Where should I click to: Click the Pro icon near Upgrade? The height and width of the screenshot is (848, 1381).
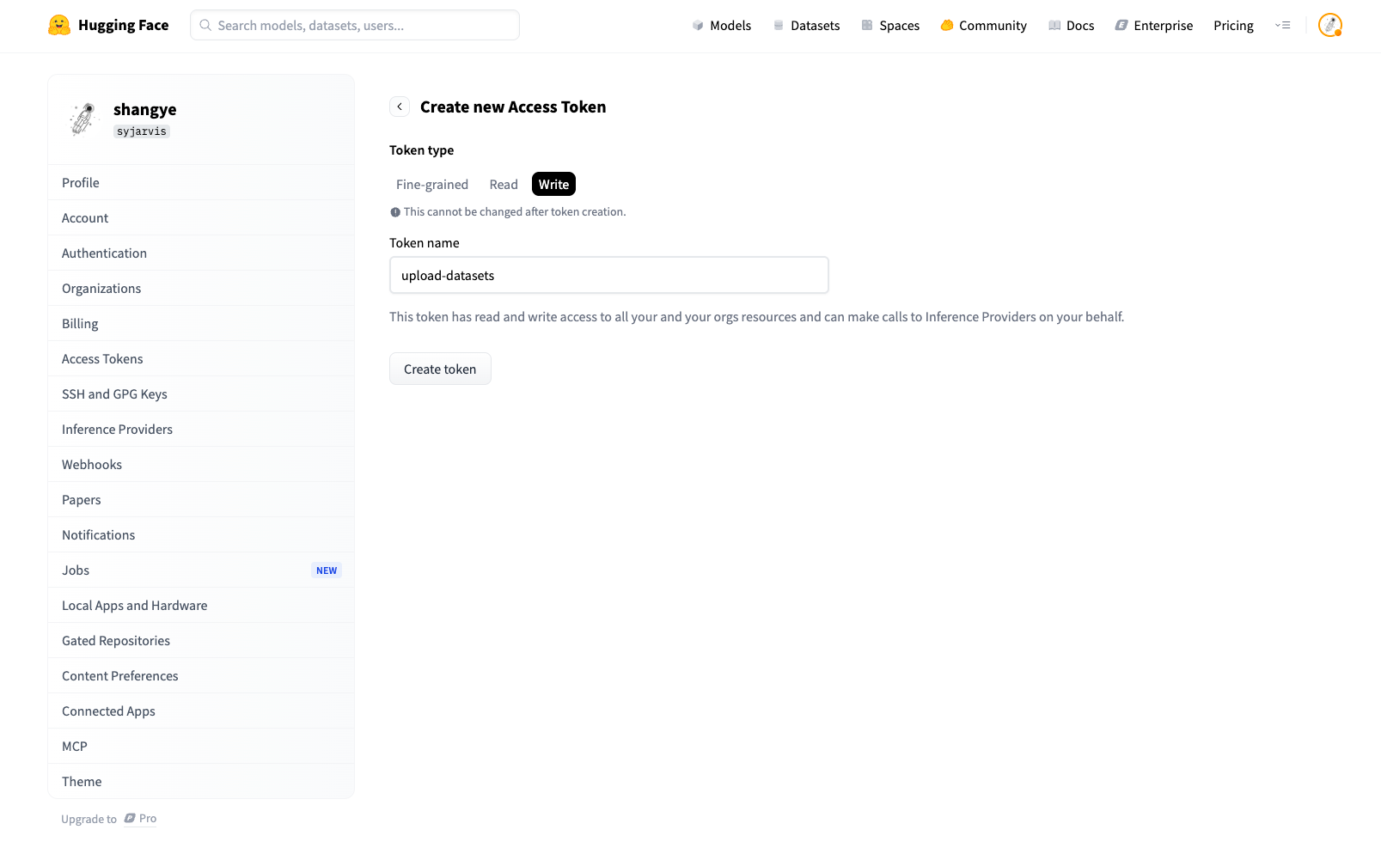coord(130,819)
